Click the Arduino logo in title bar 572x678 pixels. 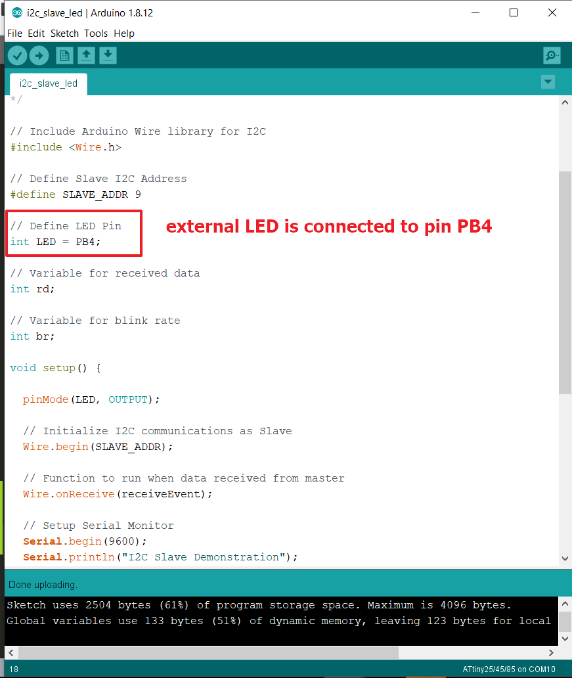click(17, 13)
